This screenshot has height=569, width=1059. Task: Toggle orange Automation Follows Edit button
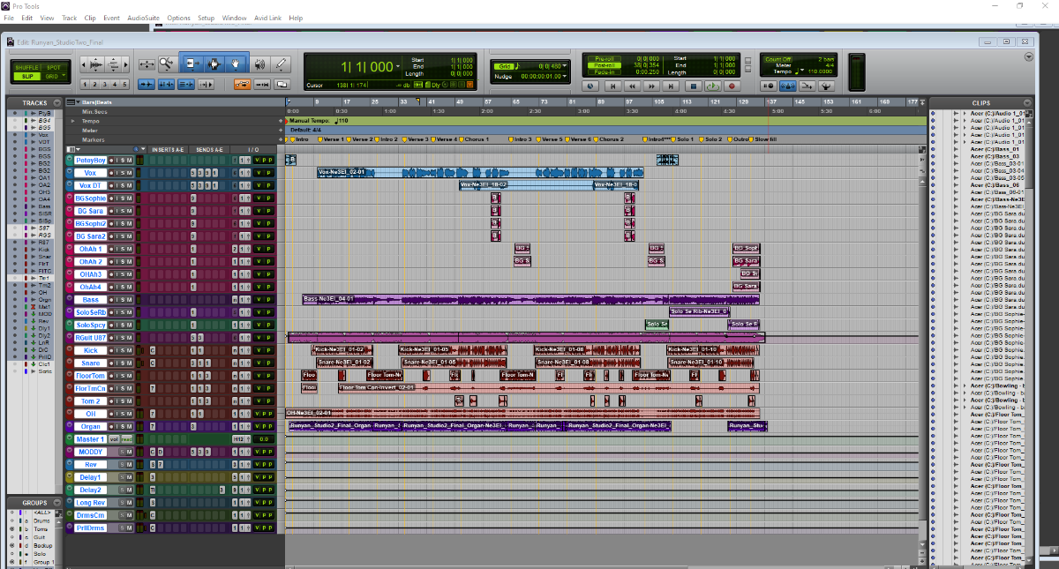(x=243, y=85)
